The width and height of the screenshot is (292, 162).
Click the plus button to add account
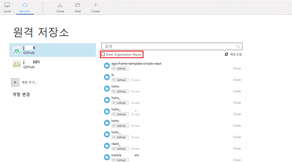coord(15,83)
